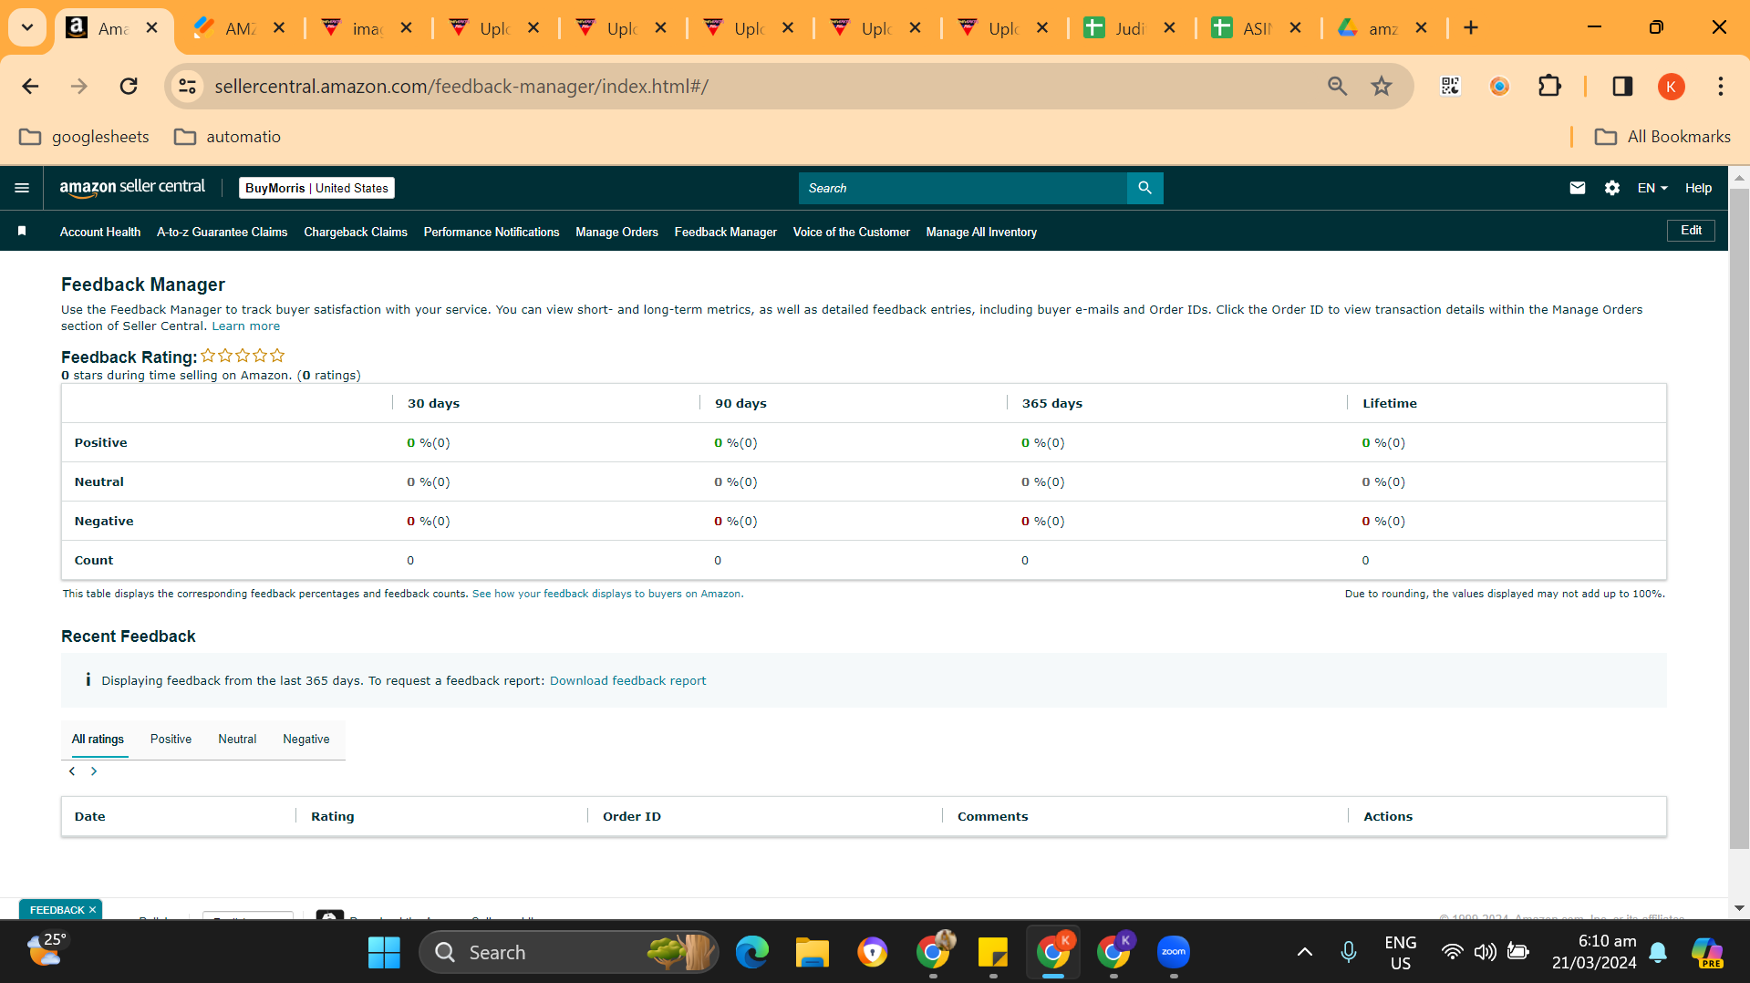Open A-to-z Guarantee Claims

click(x=222, y=233)
